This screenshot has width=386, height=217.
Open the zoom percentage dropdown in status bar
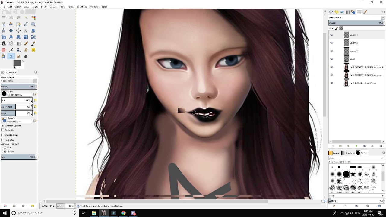74,206
